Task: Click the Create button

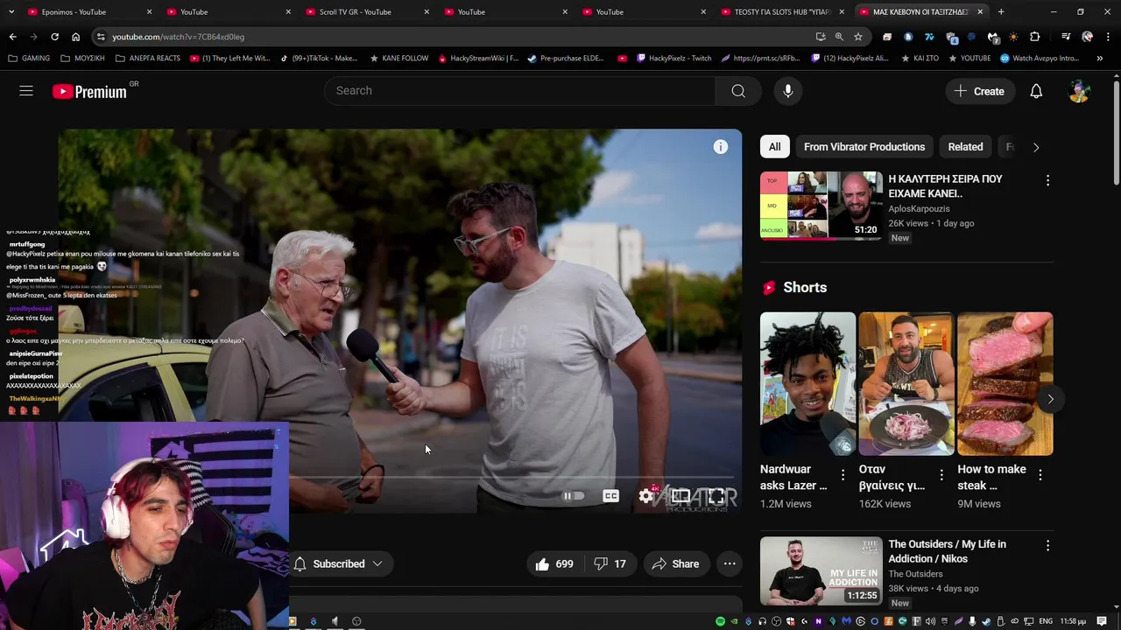Action: click(979, 91)
